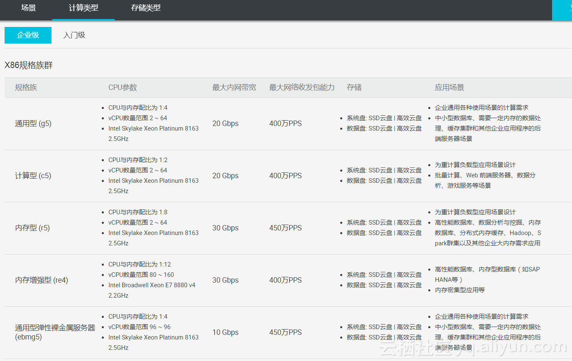Viewport: 572px width, 361px height.
Task: Click 企业通用各种使用场景的计算需求 in g5 row
Action: [481, 108]
